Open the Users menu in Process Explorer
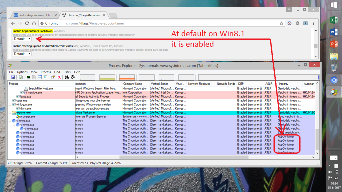This screenshot has width=342, height=192. coord(67,72)
